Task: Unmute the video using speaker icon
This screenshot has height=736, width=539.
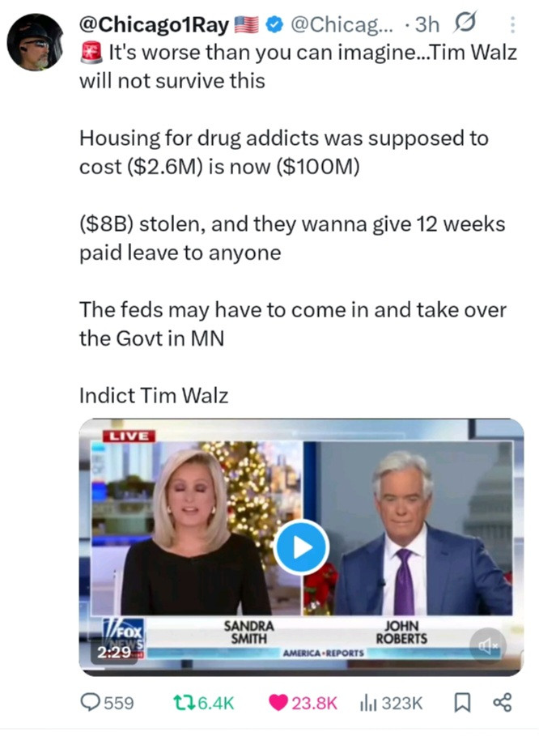Action: 488,646
